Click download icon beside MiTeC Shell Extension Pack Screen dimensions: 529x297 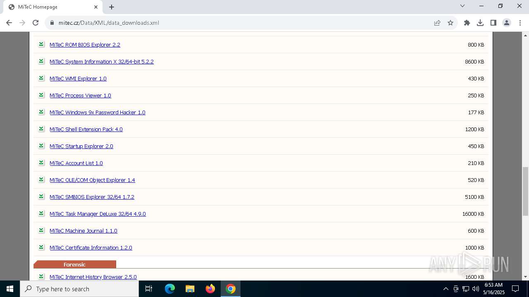coord(41,129)
